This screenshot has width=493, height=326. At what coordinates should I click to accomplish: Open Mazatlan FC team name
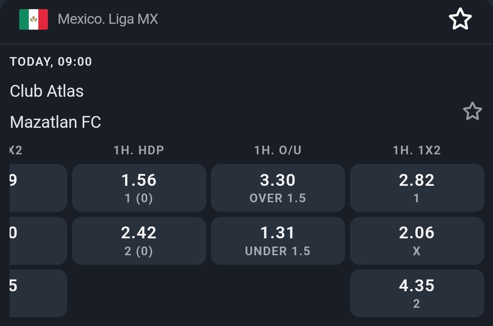(55, 122)
